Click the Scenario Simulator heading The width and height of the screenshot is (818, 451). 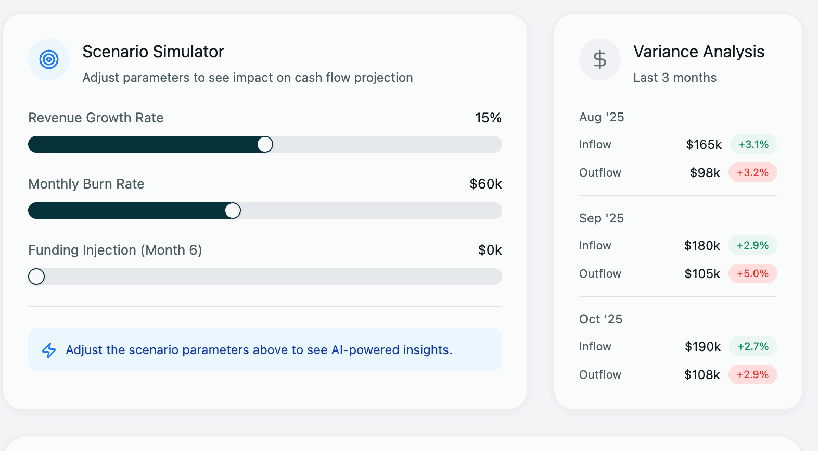tap(153, 52)
